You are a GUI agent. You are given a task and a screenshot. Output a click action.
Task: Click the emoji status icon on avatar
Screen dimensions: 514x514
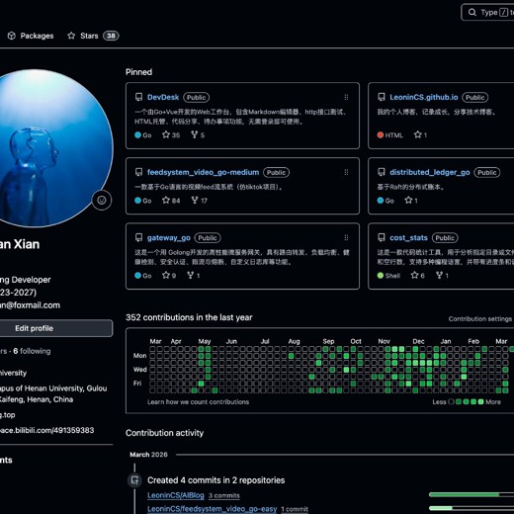(102, 200)
